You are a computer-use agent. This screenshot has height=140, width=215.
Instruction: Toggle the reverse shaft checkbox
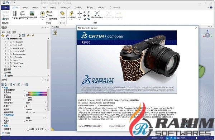[8, 51]
